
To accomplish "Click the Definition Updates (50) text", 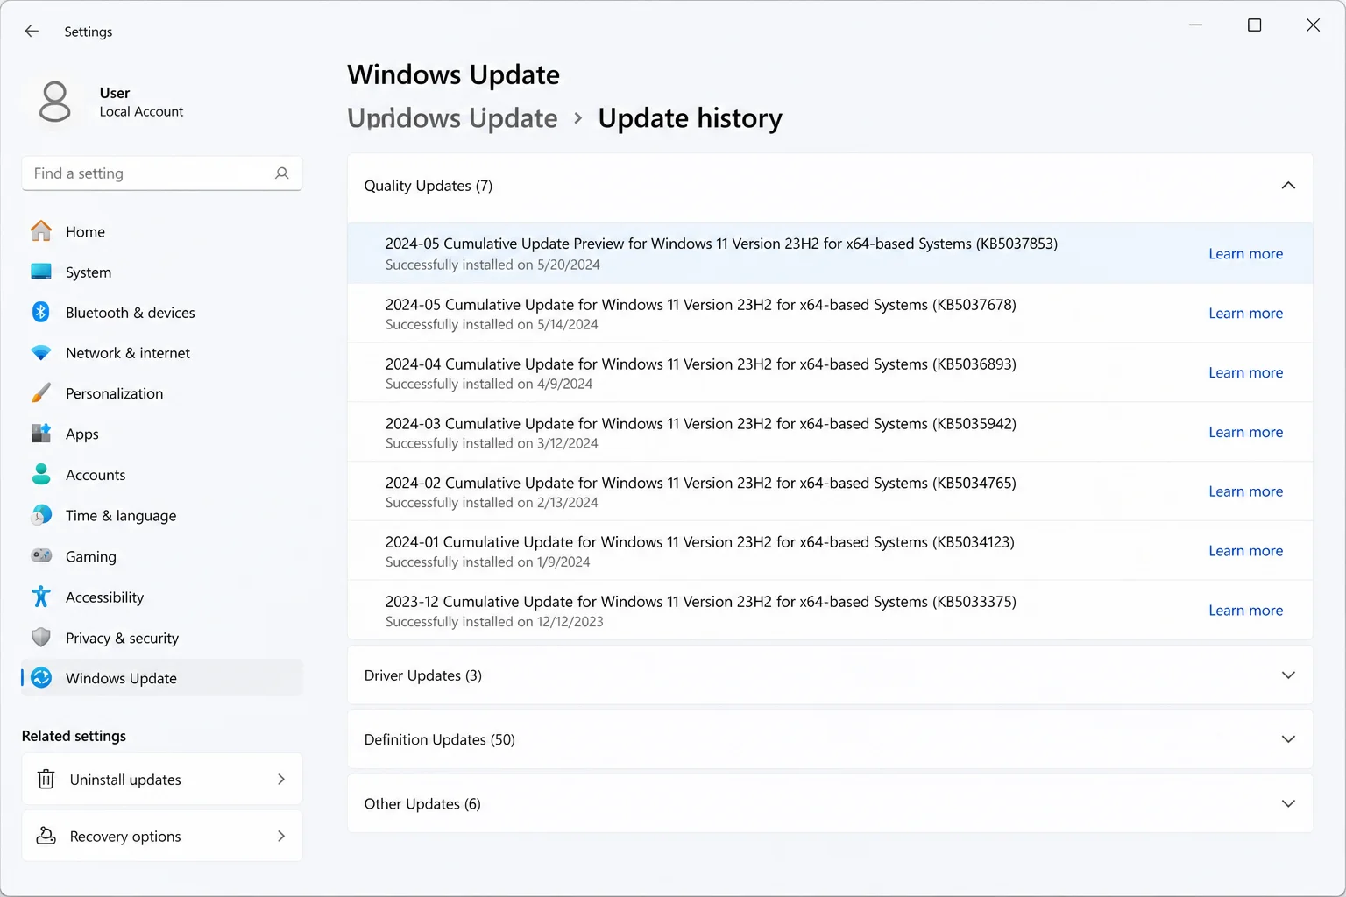I will coord(440,739).
